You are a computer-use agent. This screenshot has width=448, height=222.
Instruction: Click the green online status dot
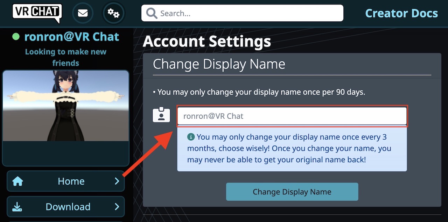(x=16, y=37)
